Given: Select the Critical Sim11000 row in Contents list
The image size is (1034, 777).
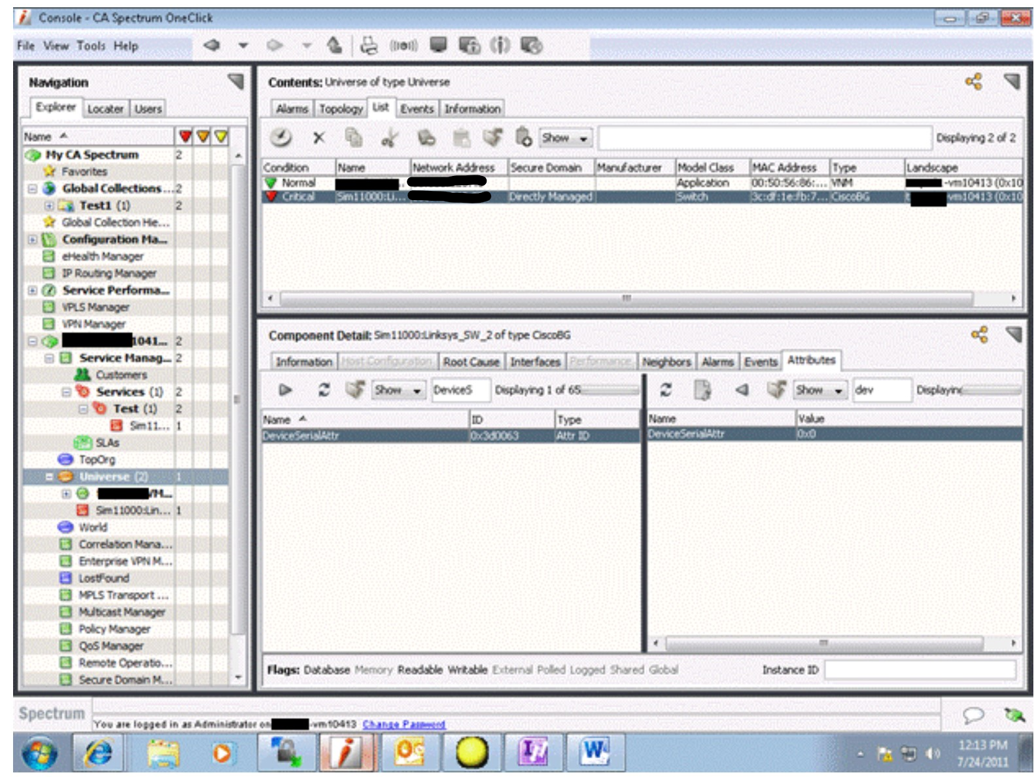Looking at the screenshot, I should pyautogui.click(x=642, y=196).
